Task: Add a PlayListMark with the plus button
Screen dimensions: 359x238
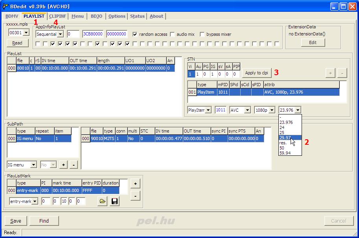Action: click(135, 183)
